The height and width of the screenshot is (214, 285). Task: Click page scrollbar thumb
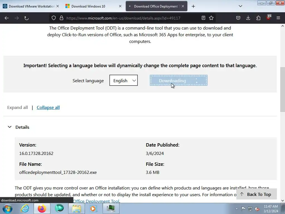point(282,89)
